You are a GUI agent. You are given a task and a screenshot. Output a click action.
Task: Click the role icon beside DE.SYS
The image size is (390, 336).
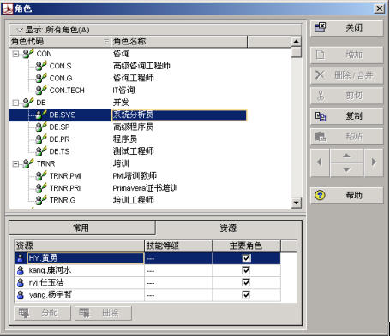pos(41,115)
